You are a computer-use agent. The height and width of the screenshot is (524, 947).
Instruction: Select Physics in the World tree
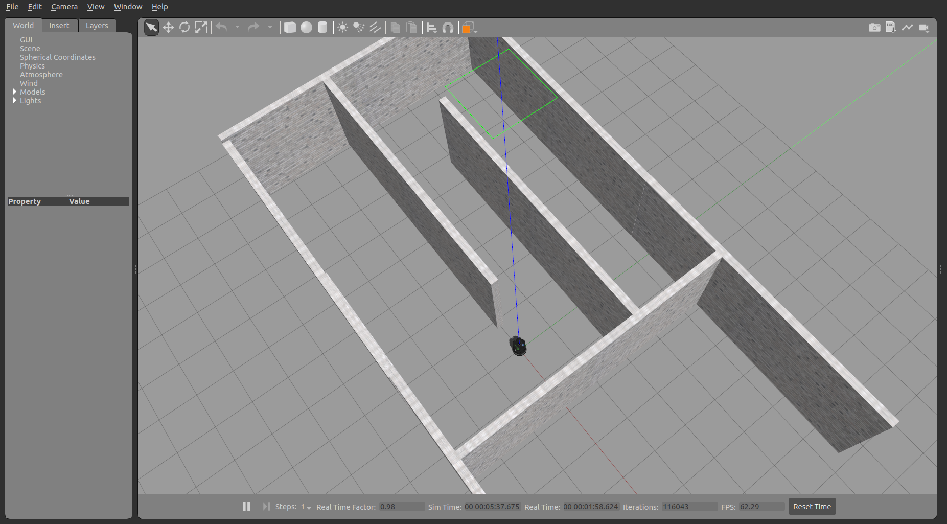[x=32, y=66]
